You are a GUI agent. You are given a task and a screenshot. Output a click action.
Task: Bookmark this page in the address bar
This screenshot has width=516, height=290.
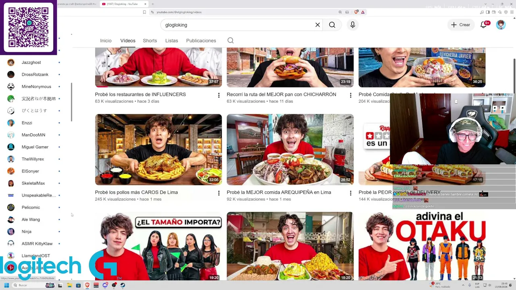pos(144,12)
